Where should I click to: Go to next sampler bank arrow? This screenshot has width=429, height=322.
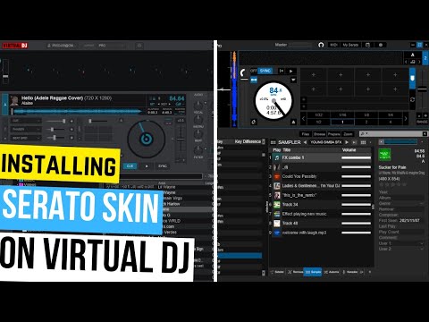tap(347, 142)
